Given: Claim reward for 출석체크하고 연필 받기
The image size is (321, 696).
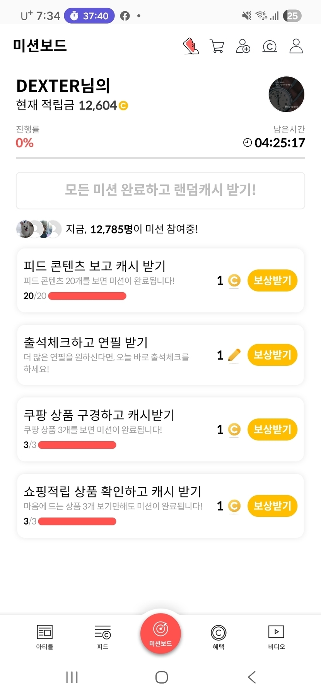Looking at the screenshot, I should pyautogui.click(x=272, y=355).
